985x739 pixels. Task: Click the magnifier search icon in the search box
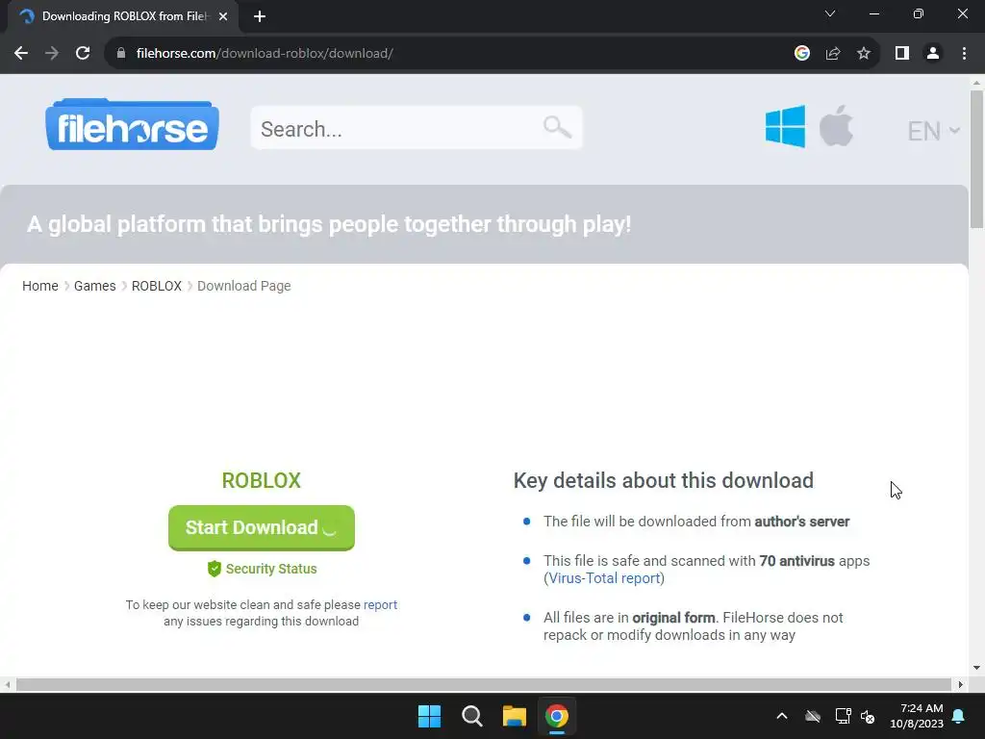[x=557, y=128]
